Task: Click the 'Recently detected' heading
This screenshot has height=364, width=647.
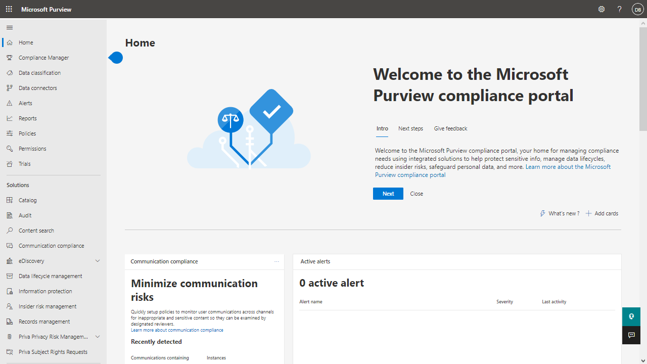Action: pos(156,342)
